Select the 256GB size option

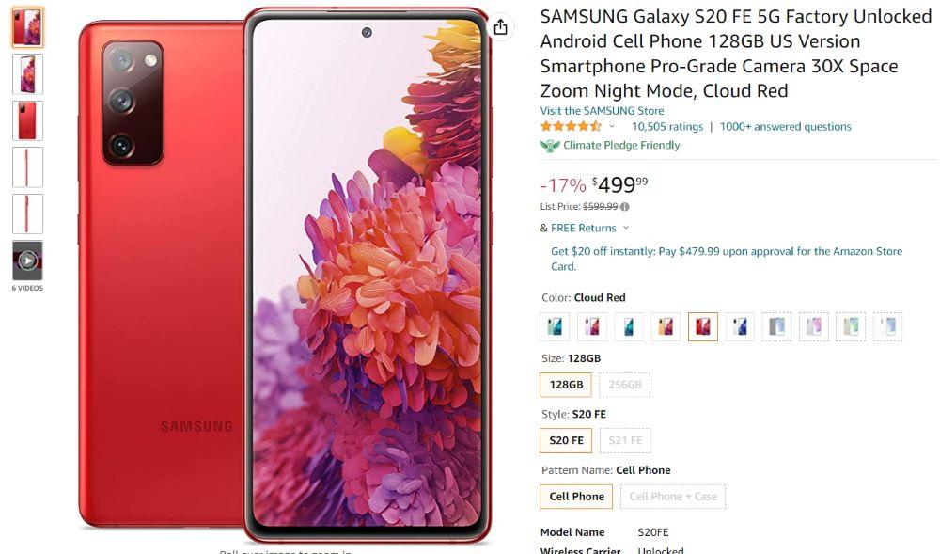coord(625,385)
